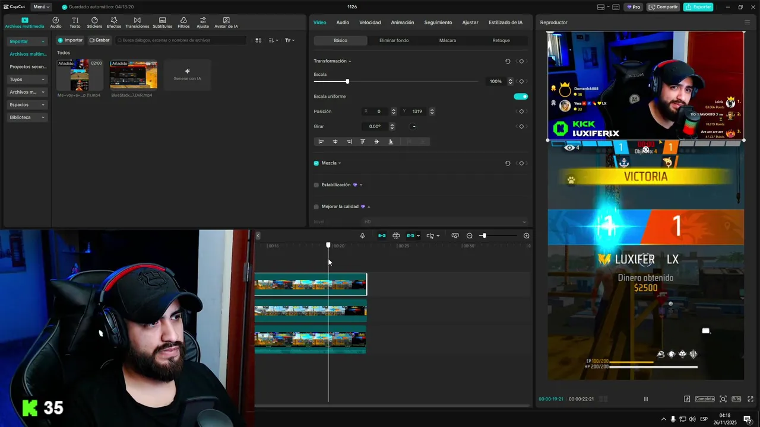760x427 pixels.
Task: Reset the Transformación settings
Action: (508, 61)
